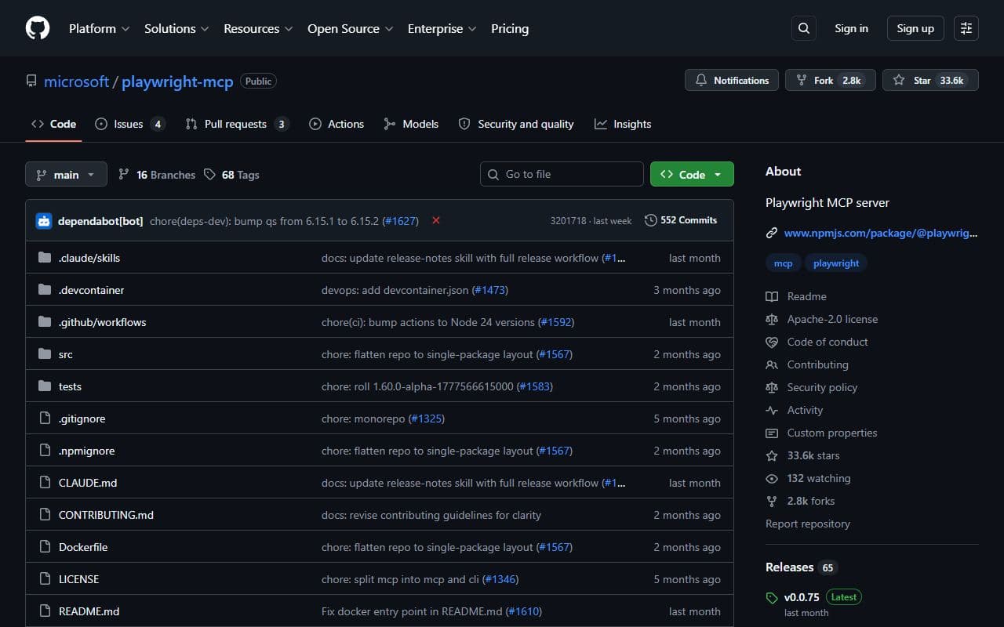Screen dimensions: 1004x627
Task: Open the microsoft owner link
Action: point(76,81)
